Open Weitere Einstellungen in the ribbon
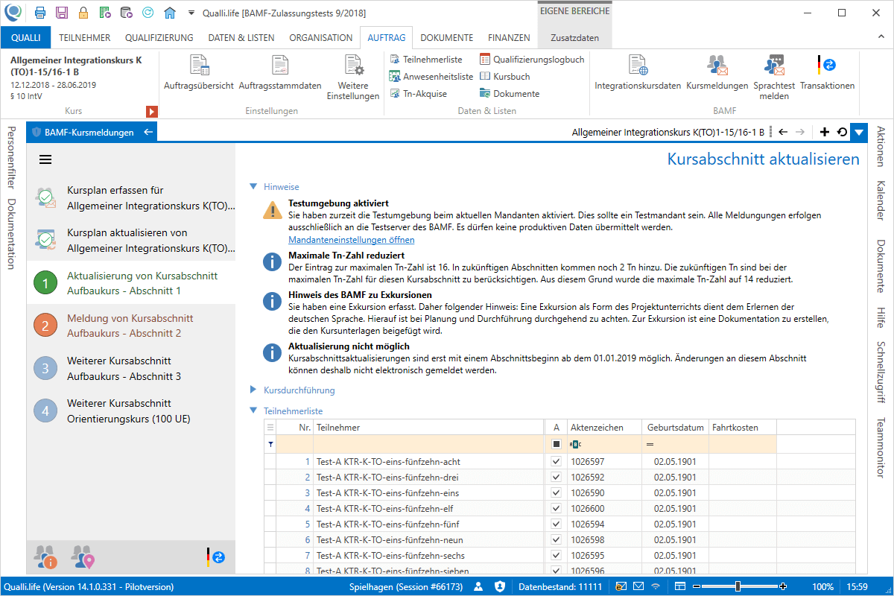Screen dimensions: 894x596 (353, 78)
